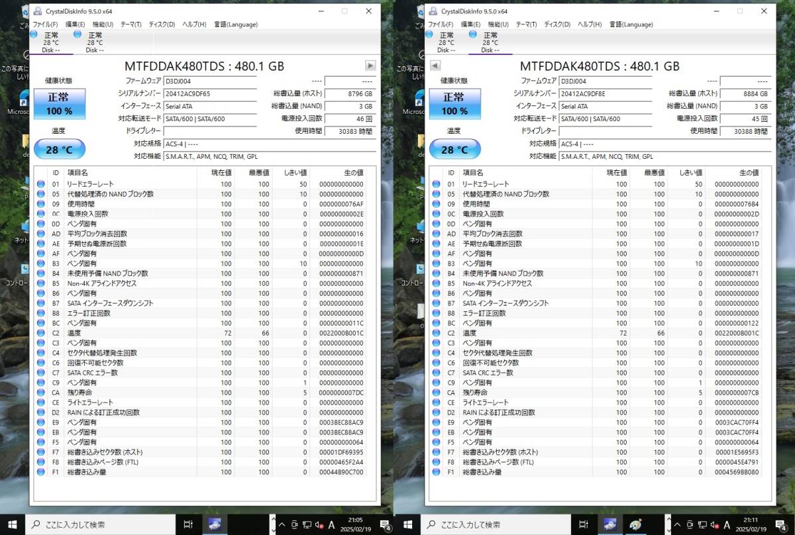Screen dimensions: 795x535
Task: Click status circle for リードエラーレート in right window
Action: click(x=436, y=184)
